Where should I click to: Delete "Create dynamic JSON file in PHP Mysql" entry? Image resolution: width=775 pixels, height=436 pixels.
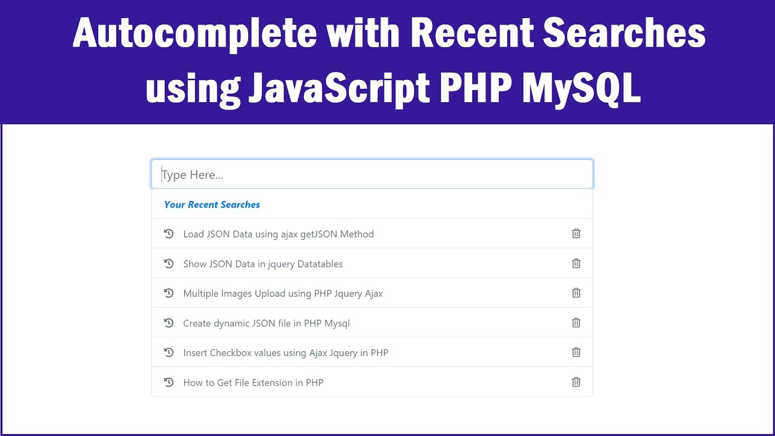pos(576,323)
